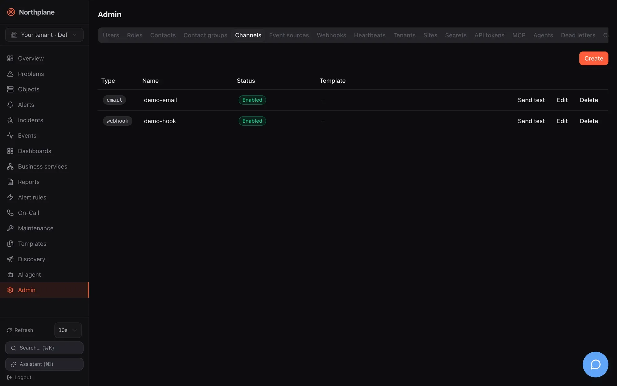
Task: Click the Name column header
Action: 150,81
